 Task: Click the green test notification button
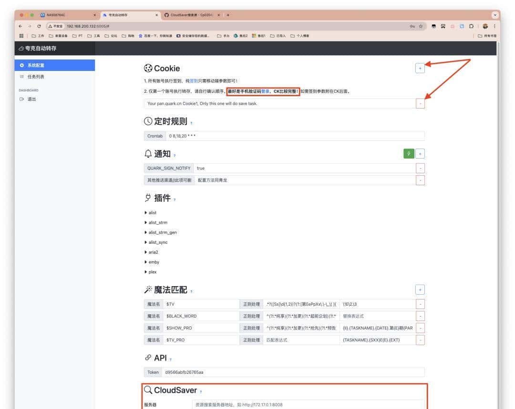pyautogui.click(x=409, y=153)
